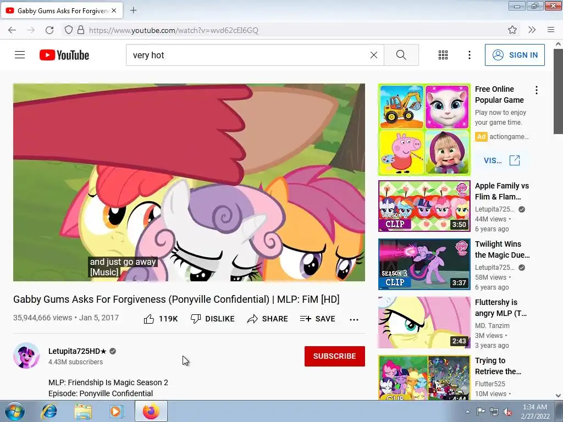Viewport: 563px width, 422px height.
Task: Open the Letupita725HD channel name link
Action: (x=78, y=351)
